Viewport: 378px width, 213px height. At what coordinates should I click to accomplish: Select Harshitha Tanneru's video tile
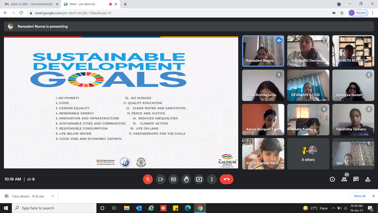353,120
